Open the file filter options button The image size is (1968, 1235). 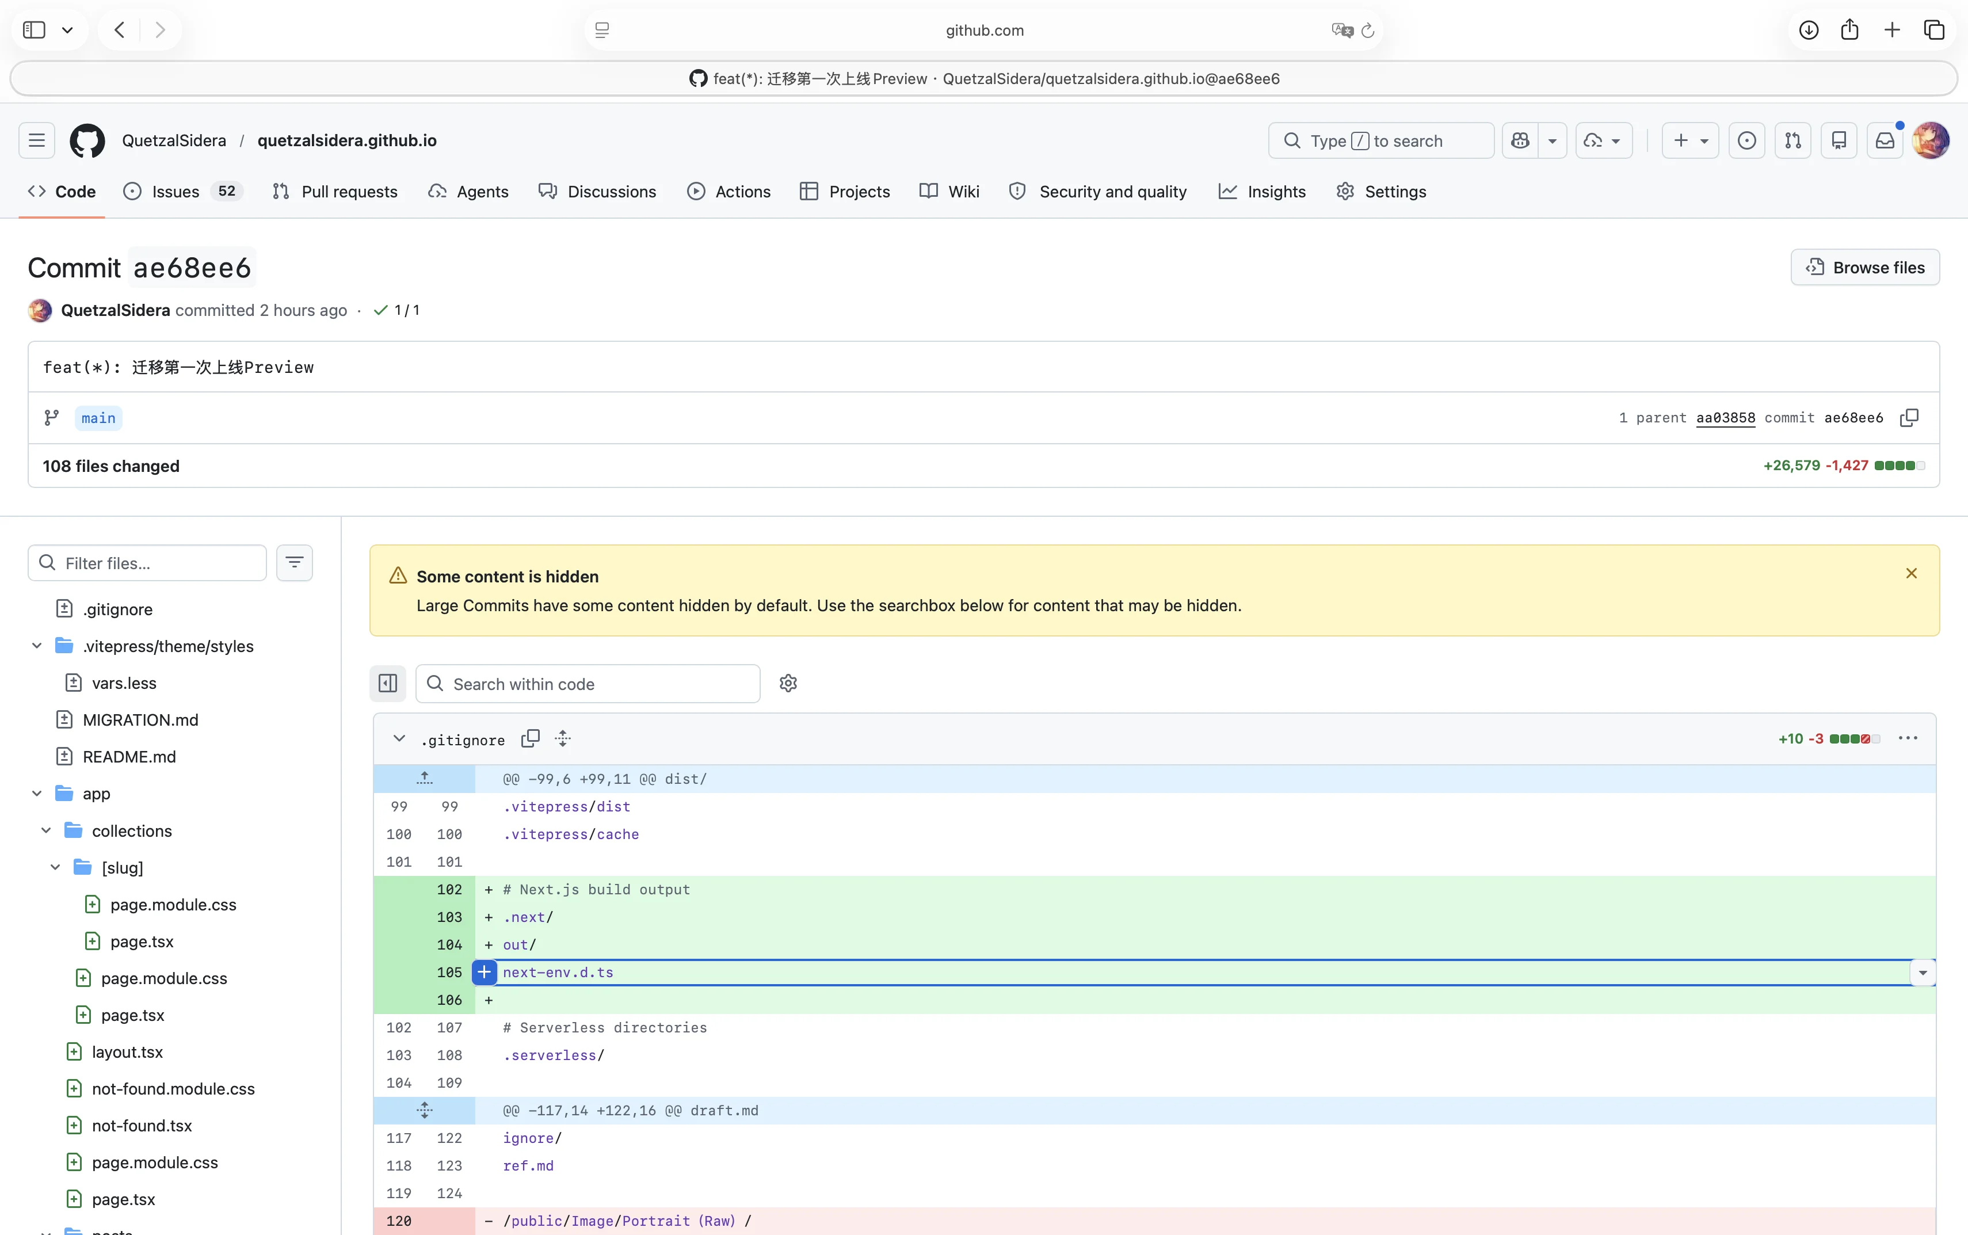(294, 563)
